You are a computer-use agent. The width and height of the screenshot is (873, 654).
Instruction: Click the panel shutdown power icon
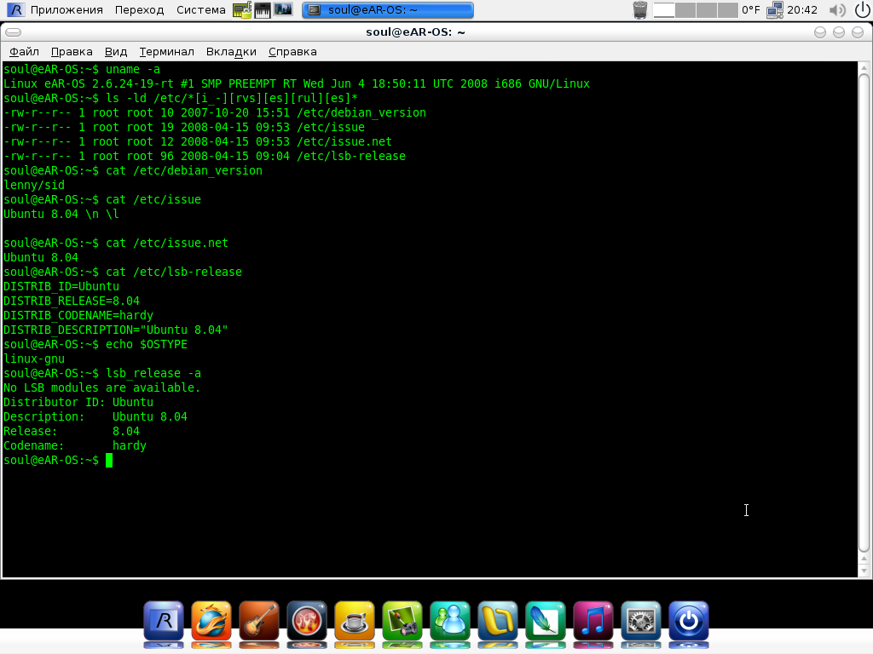tap(862, 9)
